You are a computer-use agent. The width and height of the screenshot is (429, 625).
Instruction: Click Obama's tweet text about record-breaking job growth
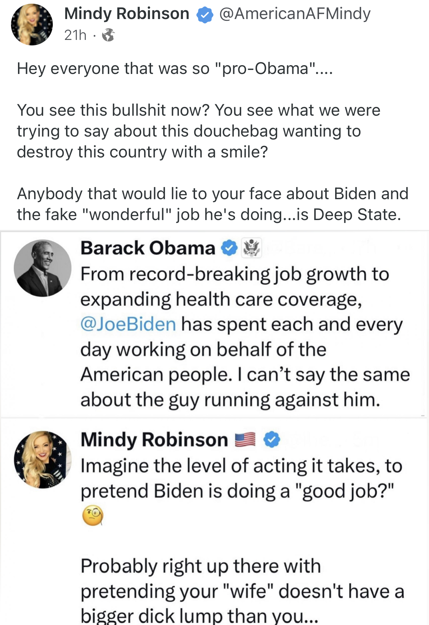click(x=242, y=337)
